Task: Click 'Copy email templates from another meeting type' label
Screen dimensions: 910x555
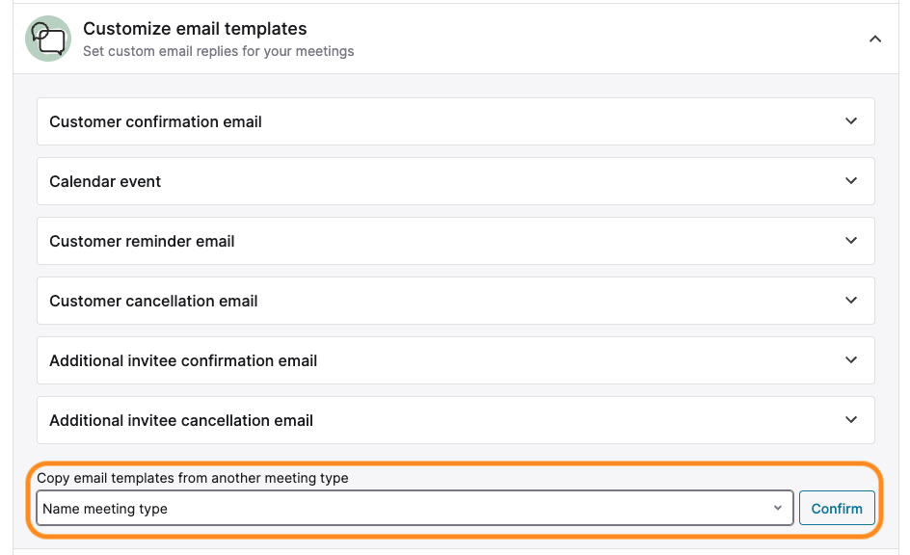Action: [x=193, y=478]
